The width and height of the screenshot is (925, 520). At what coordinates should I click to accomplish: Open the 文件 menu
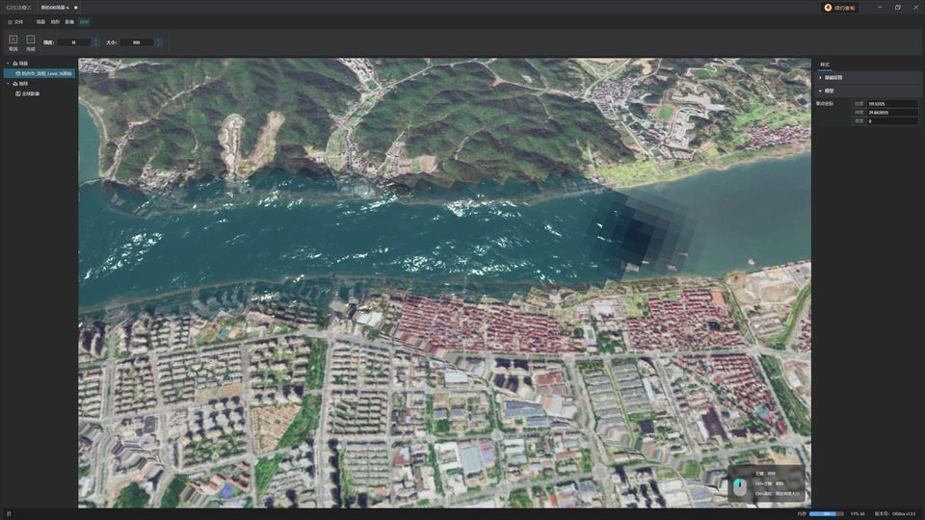(x=14, y=21)
